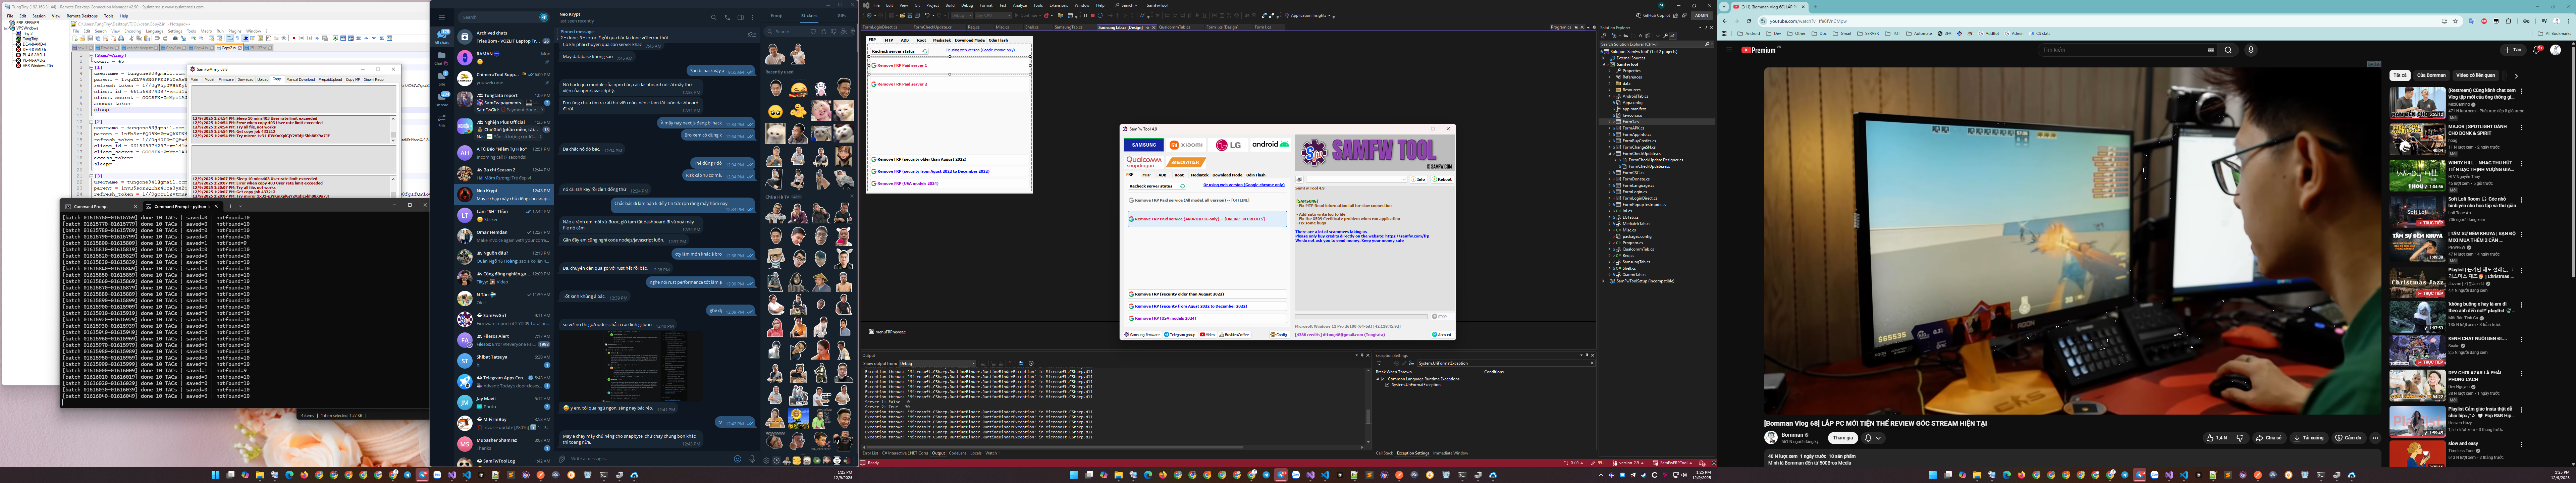Bookmark this page with the star icon
The image size is (2576, 483).
2455,21
